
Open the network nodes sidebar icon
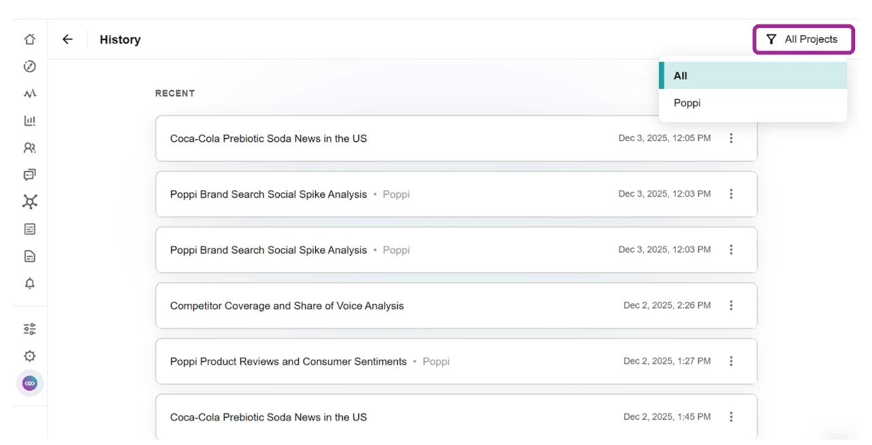coord(30,202)
